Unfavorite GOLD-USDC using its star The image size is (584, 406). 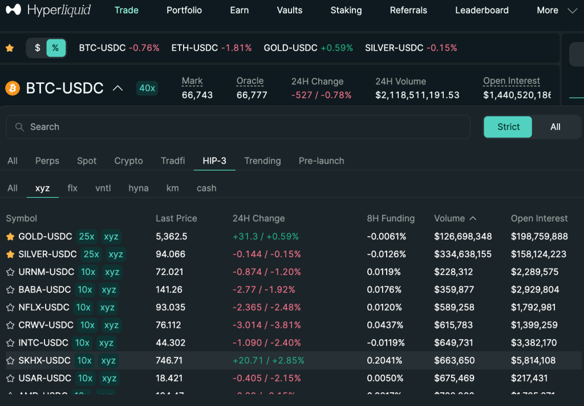[10, 237]
